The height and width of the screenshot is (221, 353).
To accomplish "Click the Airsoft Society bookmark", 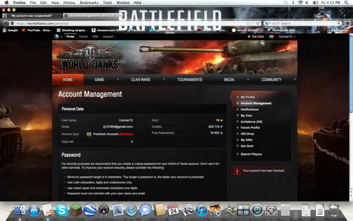I will click(247, 30).
